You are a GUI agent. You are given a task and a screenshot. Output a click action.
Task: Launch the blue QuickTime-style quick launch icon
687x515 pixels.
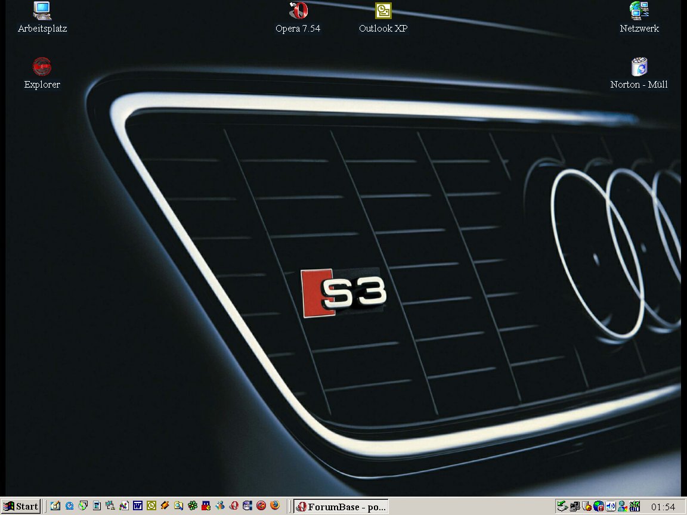(x=69, y=506)
